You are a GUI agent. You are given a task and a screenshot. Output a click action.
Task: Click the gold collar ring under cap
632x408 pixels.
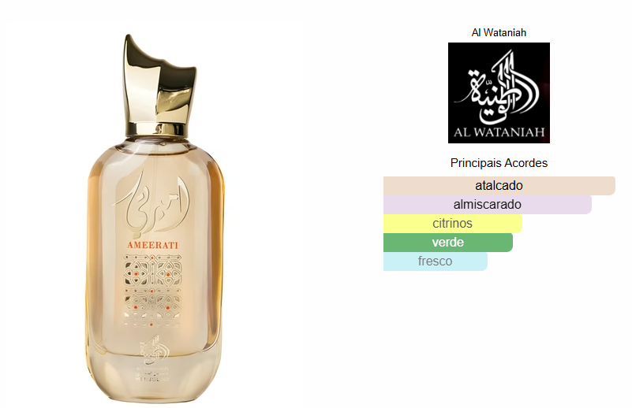point(156,129)
